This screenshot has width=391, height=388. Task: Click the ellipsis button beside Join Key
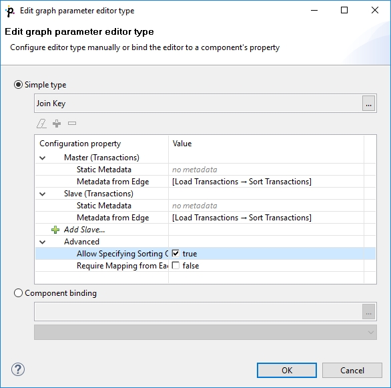[x=368, y=104]
